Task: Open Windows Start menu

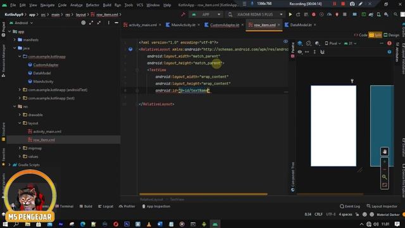Action: 5,224
